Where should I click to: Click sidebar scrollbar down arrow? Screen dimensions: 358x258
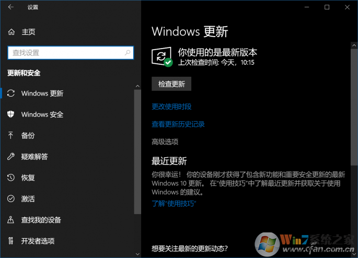(x=137, y=254)
